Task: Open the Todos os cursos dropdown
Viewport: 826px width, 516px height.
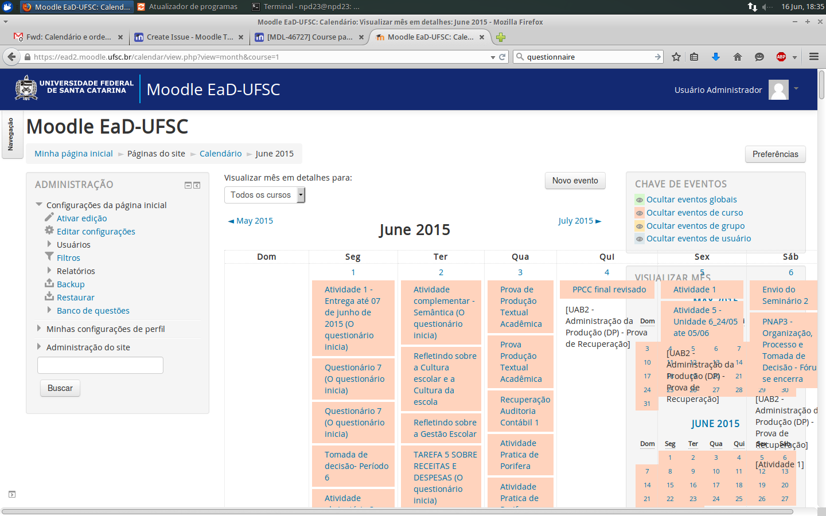Action: click(264, 195)
